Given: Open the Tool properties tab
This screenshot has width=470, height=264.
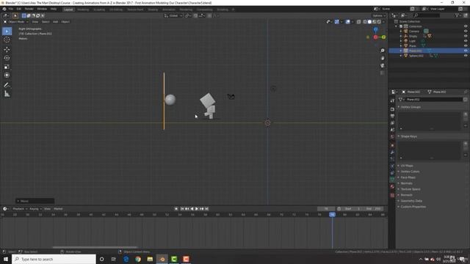Looking at the screenshot, I should [x=392, y=101].
